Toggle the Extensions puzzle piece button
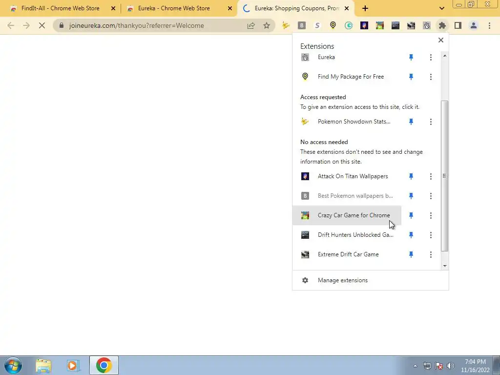The image size is (500, 375). click(442, 25)
